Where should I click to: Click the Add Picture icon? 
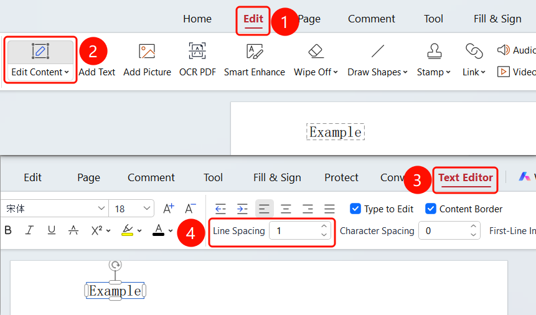pyautogui.click(x=147, y=51)
